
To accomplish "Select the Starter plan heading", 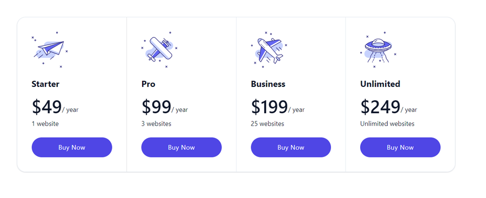I will click(45, 84).
